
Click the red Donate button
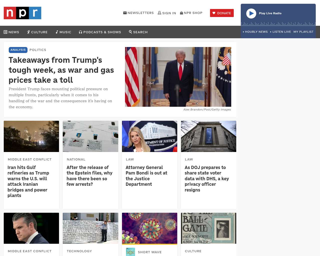[222, 13]
